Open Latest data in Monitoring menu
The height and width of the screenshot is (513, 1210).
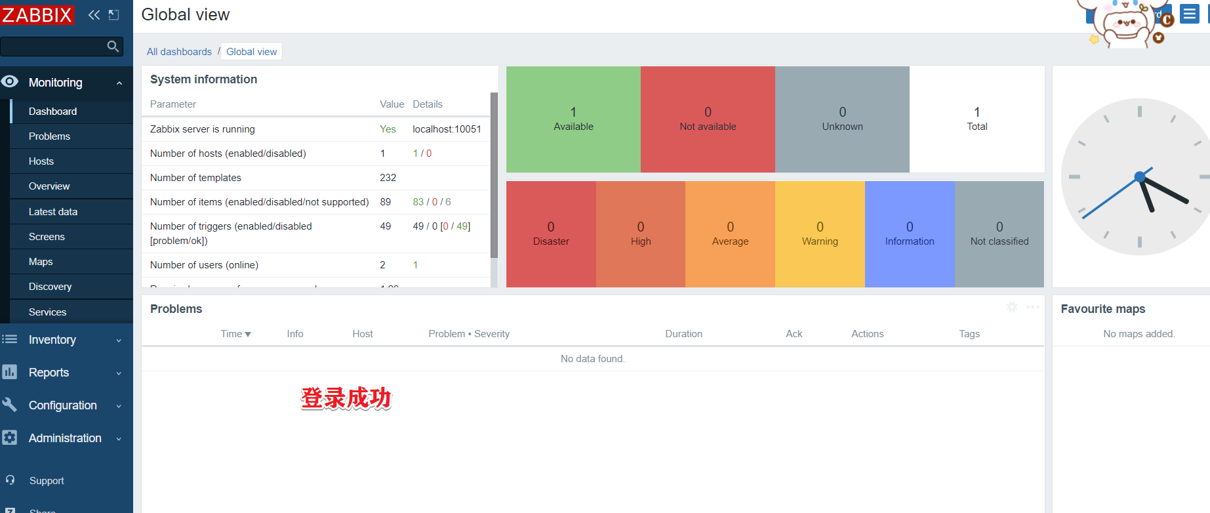click(x=53, y=212)
